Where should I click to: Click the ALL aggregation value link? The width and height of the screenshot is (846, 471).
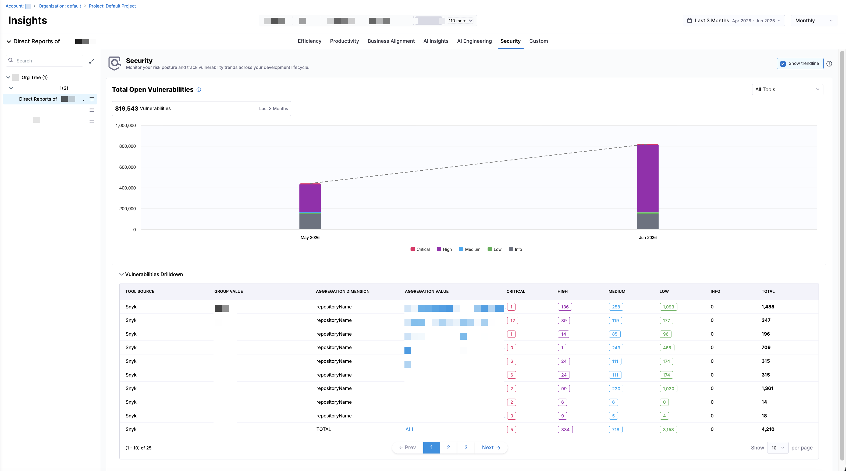pos(410,429)
